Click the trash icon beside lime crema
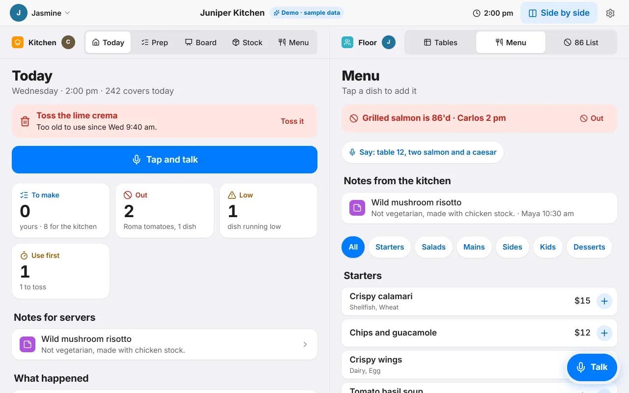The width and height of the screenshot is (629, 393). (25, 121)
